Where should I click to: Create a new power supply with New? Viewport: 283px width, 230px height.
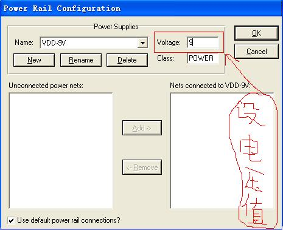(34, 60)
